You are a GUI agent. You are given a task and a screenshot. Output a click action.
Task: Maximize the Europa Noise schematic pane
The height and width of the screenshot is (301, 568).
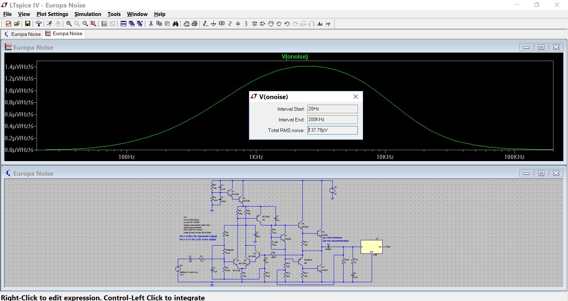click(x=541, y=173)
